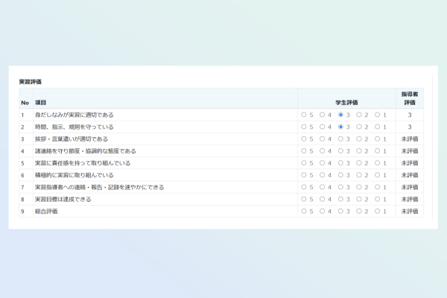Click the 実習評価 section title

coord(31,81)
